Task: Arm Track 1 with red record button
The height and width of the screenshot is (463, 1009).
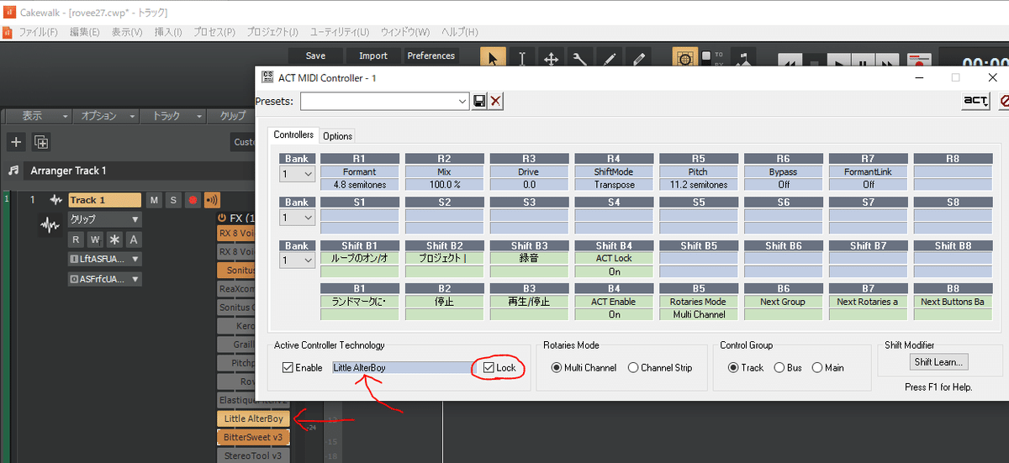Action: coord(192,200)
